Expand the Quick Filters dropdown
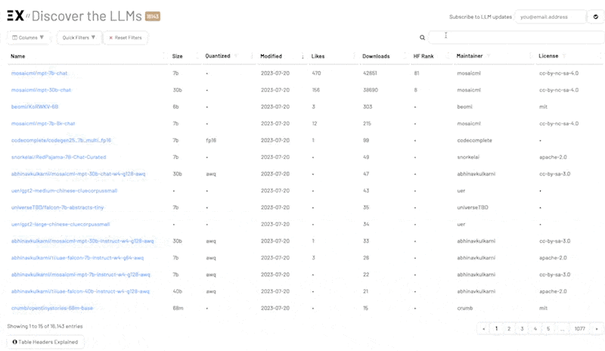 (79, 38)
